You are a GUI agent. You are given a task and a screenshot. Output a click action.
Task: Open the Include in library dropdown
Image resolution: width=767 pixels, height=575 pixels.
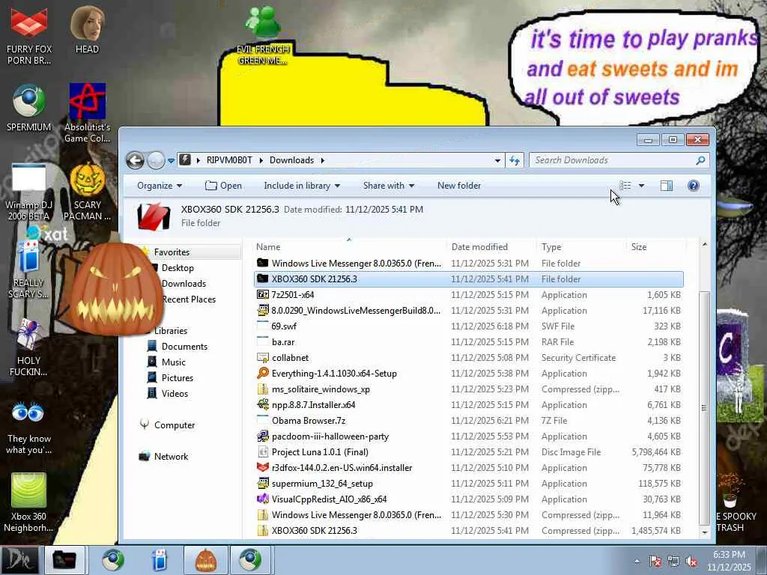302,186
